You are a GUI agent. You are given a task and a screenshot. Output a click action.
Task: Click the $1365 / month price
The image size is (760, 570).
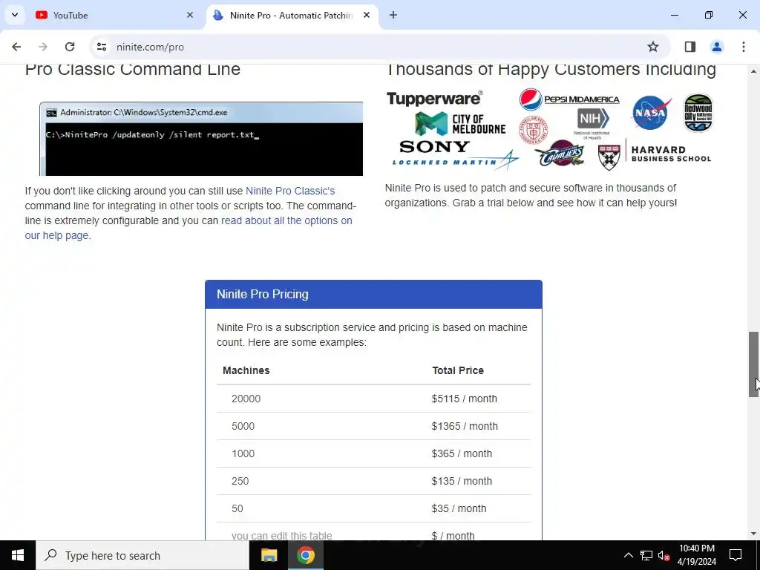(x=465, y=427)
